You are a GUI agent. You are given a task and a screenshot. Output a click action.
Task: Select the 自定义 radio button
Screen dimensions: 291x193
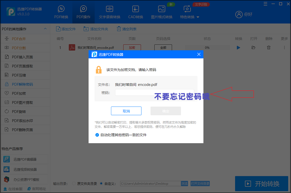(101, 184)
